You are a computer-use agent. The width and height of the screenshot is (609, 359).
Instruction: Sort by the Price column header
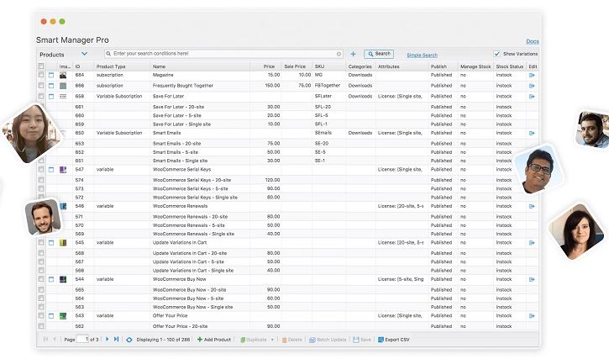pyautogui.click(x=269, y=66)
